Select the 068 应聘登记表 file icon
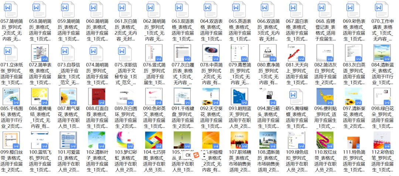Viewport: 399px width, 176px height. [325, 9]
